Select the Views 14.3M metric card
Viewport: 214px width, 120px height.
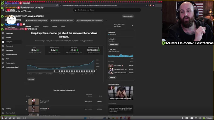(35, 50)
